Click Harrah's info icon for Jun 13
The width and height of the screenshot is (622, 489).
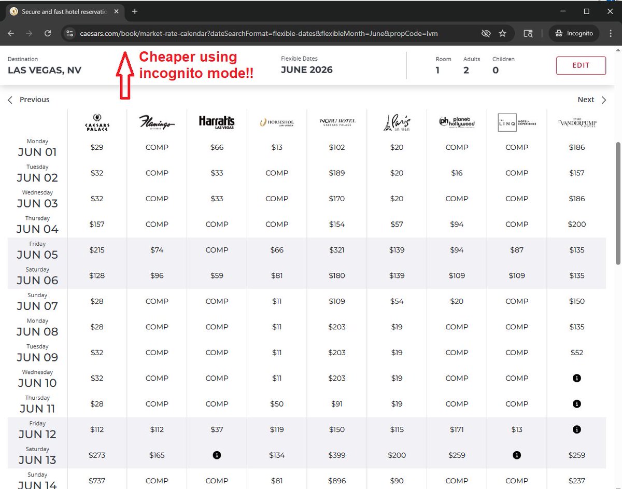[x=217, y=455]
